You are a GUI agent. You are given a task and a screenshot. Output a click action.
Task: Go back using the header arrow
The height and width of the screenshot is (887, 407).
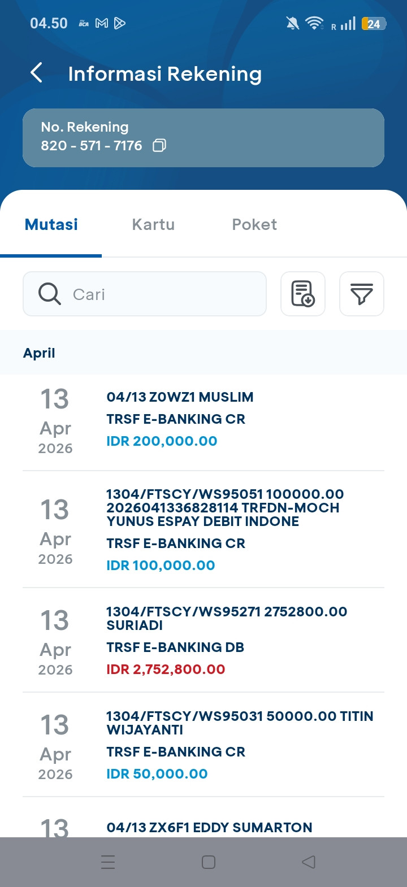coord(37,73)
